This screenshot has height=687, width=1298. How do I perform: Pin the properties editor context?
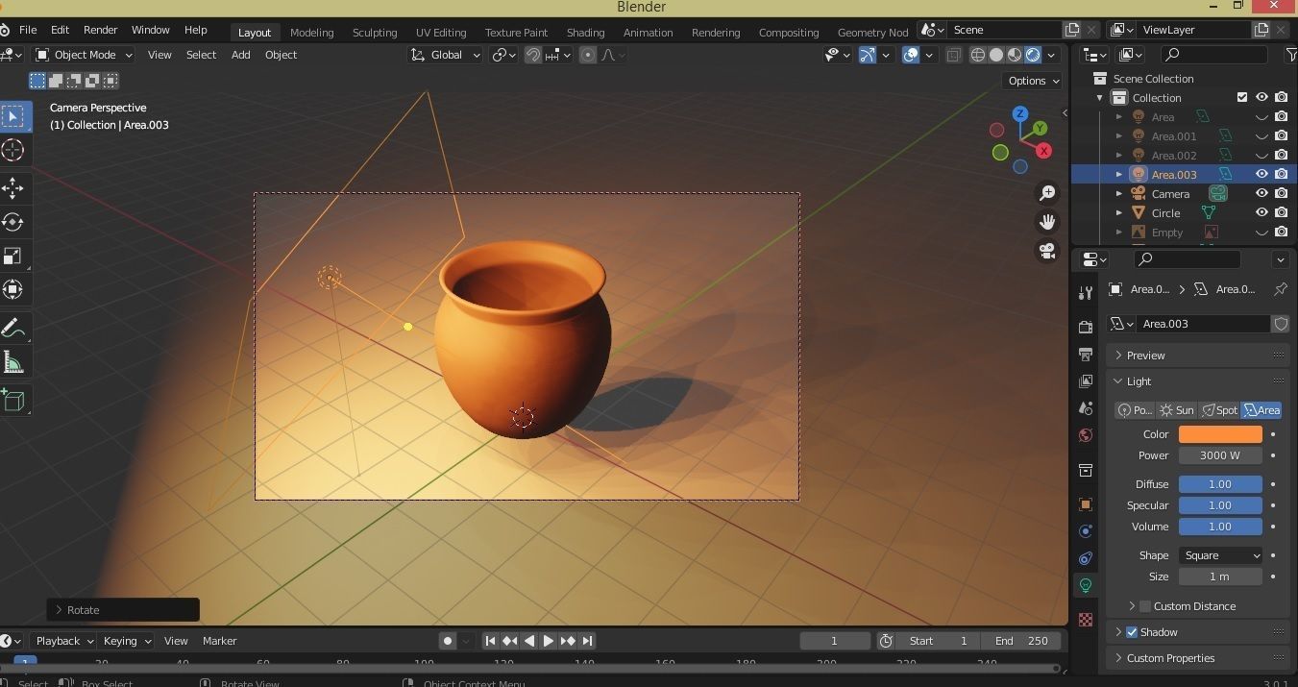pos(1280,289)
